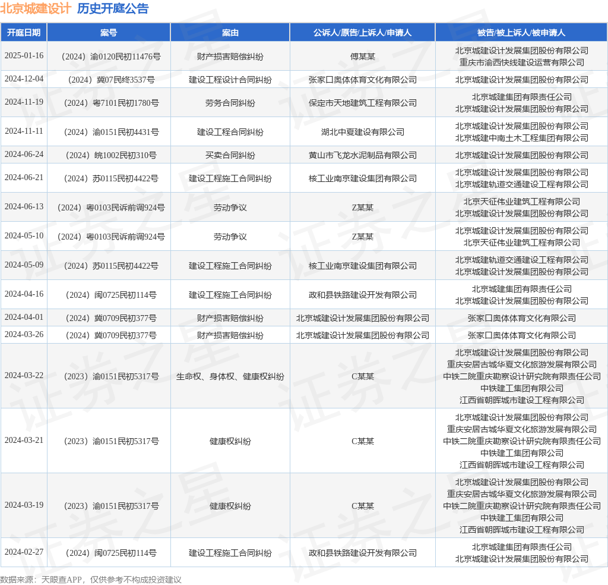The height and width of the screenshot is (585, 608).
Task: Click cause 生命权、身体权、健康权纠纷
Action: (x=230, y=376)
